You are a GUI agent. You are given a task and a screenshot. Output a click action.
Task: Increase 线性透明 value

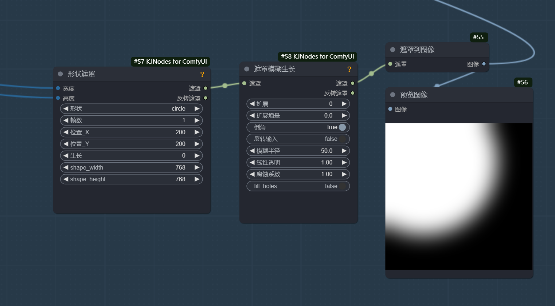click(344, 162)
